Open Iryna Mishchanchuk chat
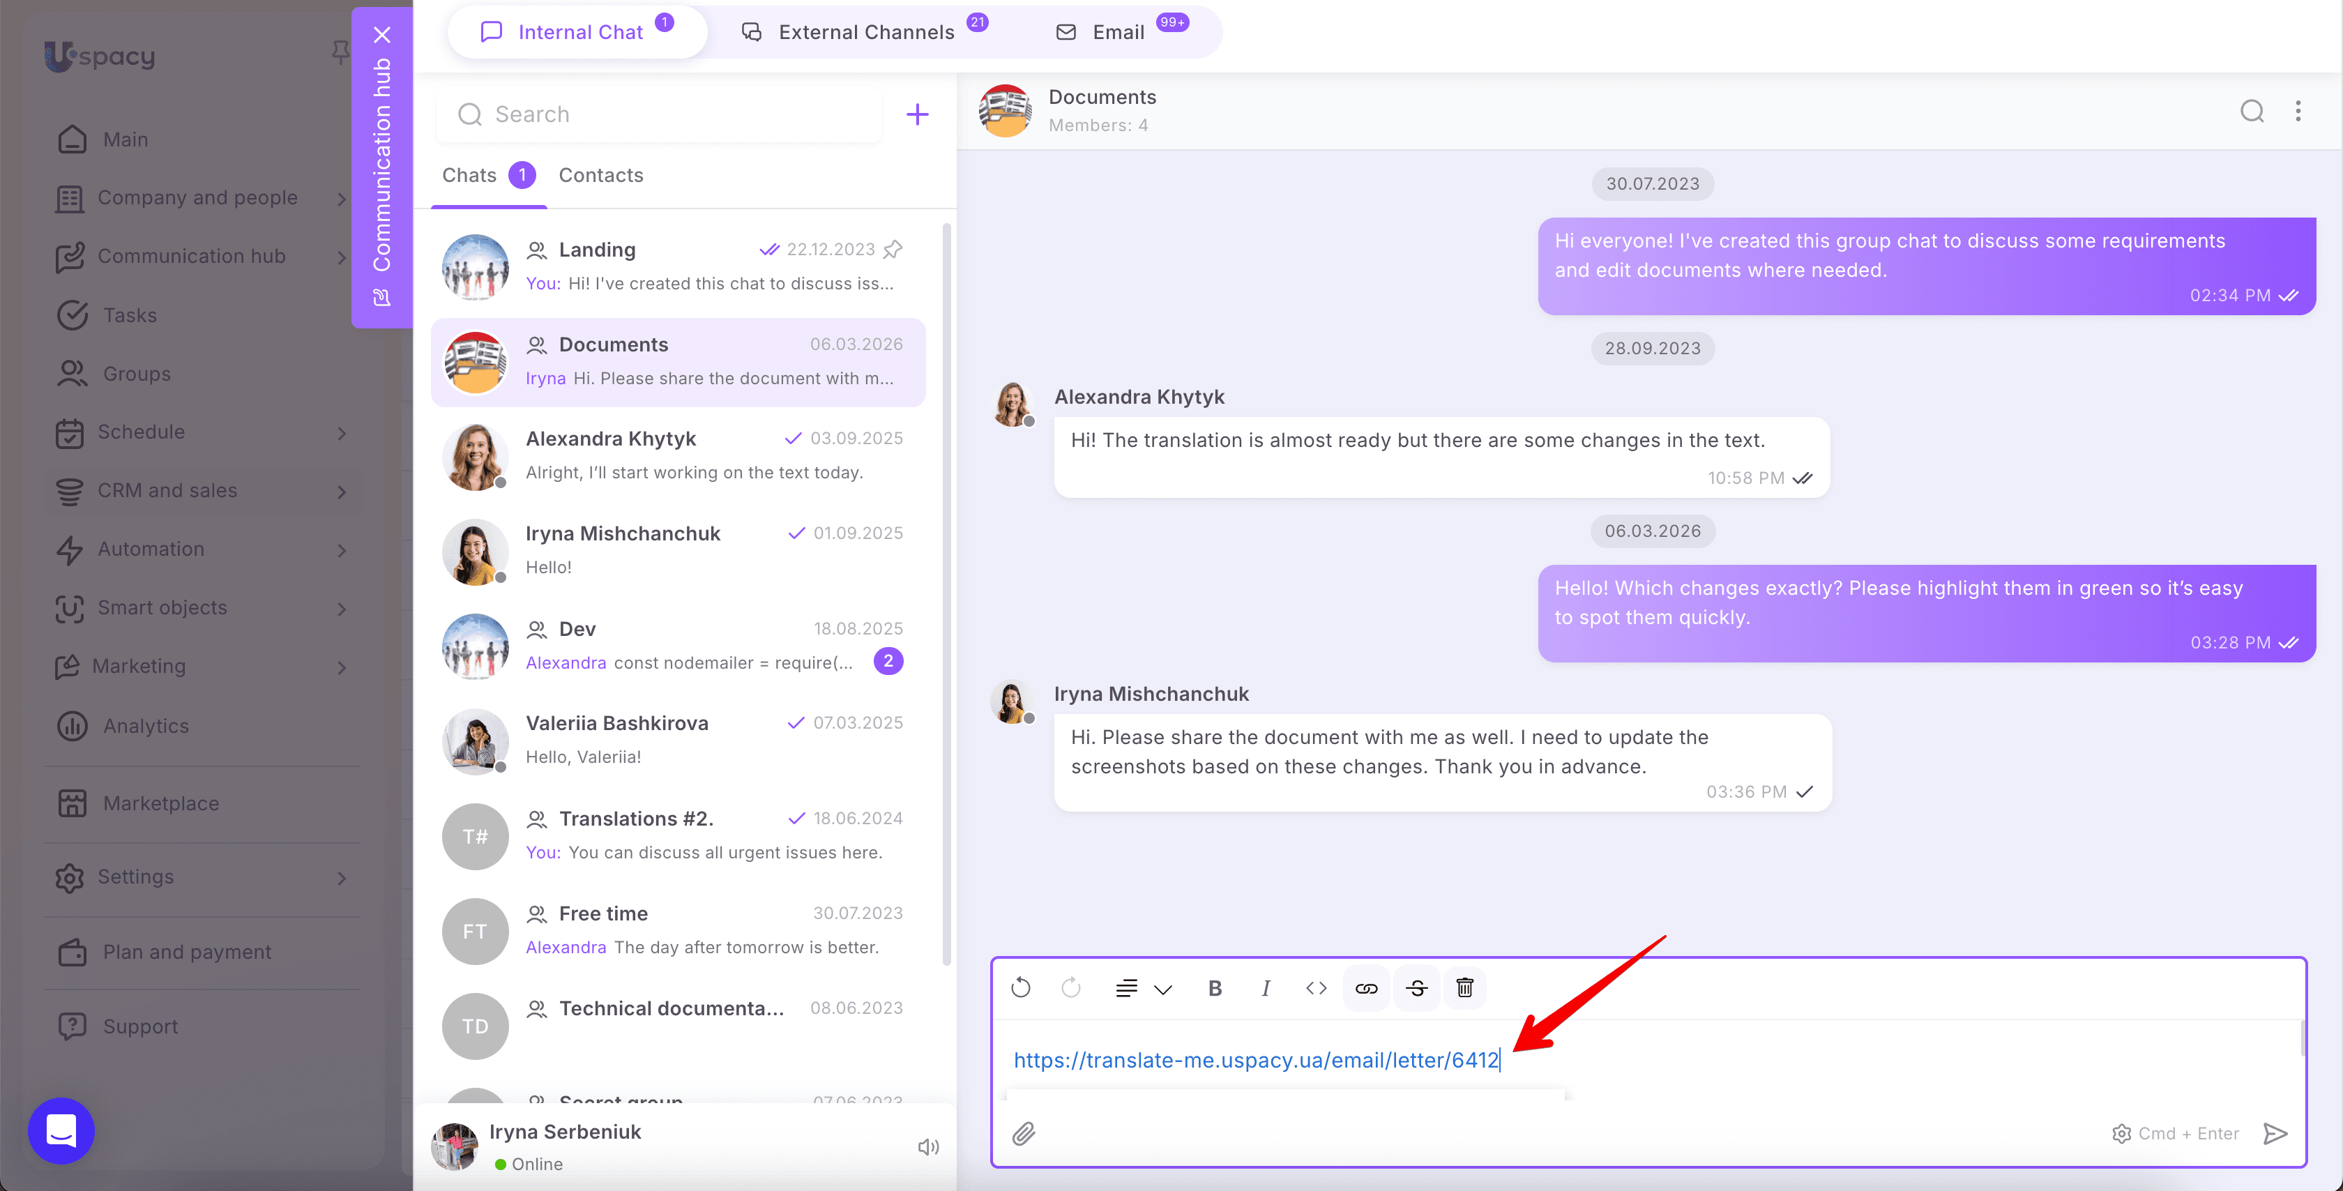2343x1191 pixels. coord(678,550)
